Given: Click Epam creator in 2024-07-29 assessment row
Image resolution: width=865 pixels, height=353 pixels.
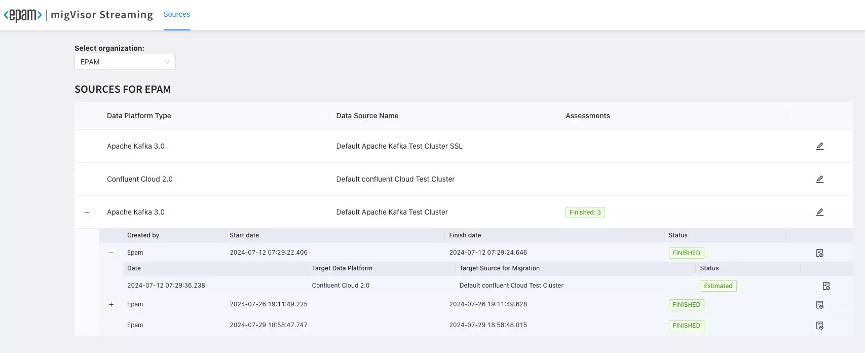Looking at the screenshot, I should pos(135,325).
